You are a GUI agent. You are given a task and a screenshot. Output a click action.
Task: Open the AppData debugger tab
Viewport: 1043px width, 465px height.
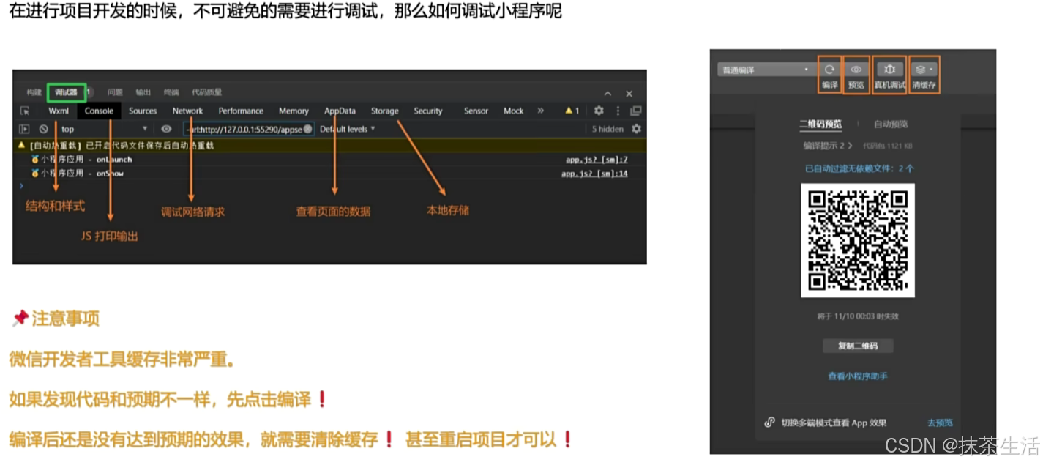[x=340, y=111]
